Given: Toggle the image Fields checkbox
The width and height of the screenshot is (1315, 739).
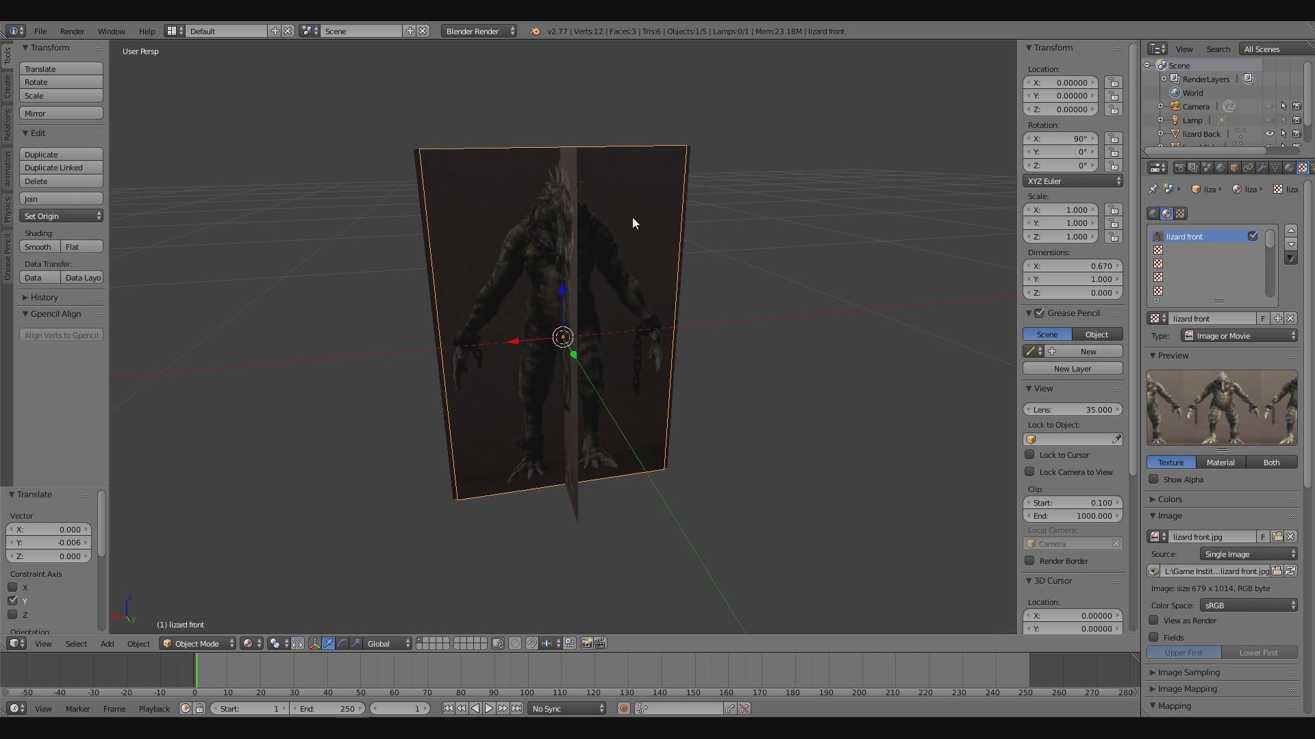Looking at the screenshot, I should [1153, 638].
